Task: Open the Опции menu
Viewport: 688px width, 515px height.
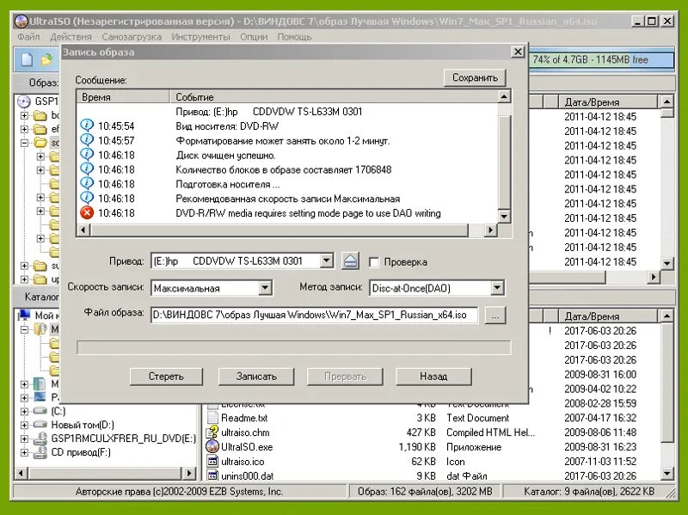Action: click(x=254, y=37)
